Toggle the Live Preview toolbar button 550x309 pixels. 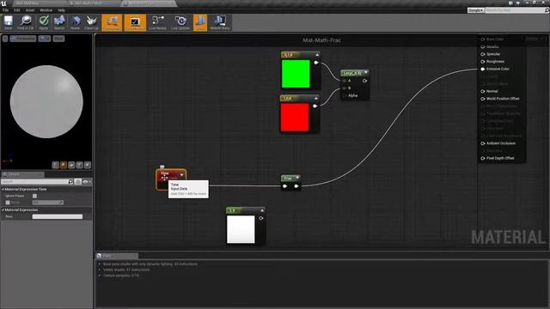coord(135,23)
